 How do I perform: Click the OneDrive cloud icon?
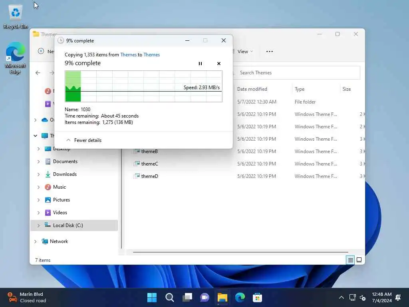point(45,120)
